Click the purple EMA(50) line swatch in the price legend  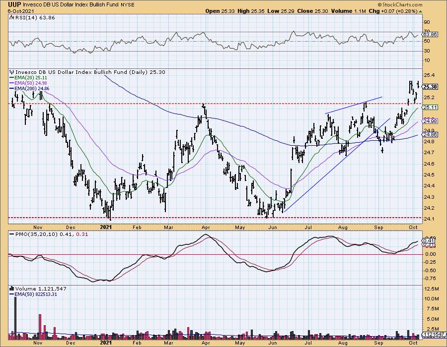tap(12, 83)
